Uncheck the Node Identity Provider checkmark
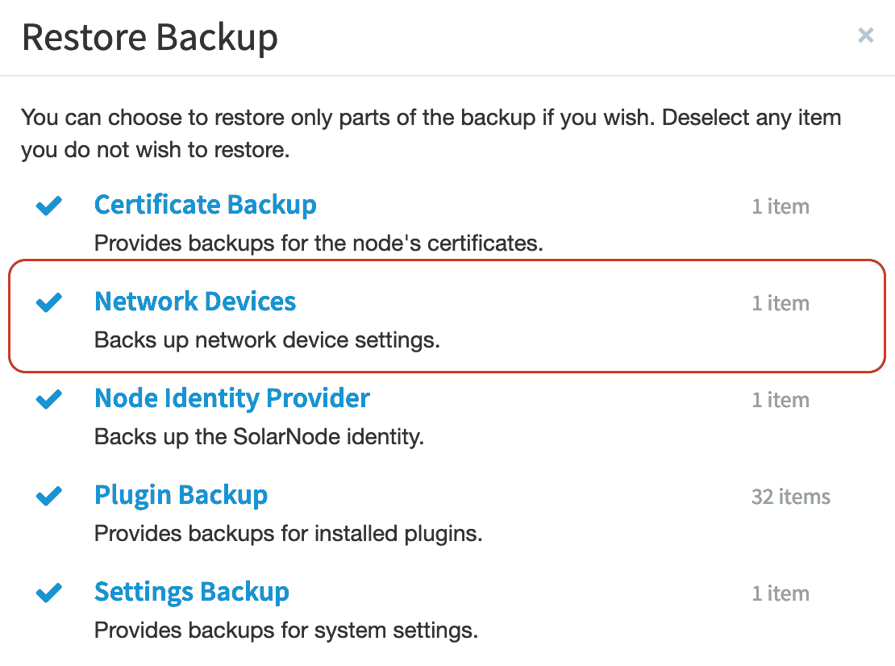Image resolution: width=895 pixels, height=666 pixels. (x=49, y=399)
